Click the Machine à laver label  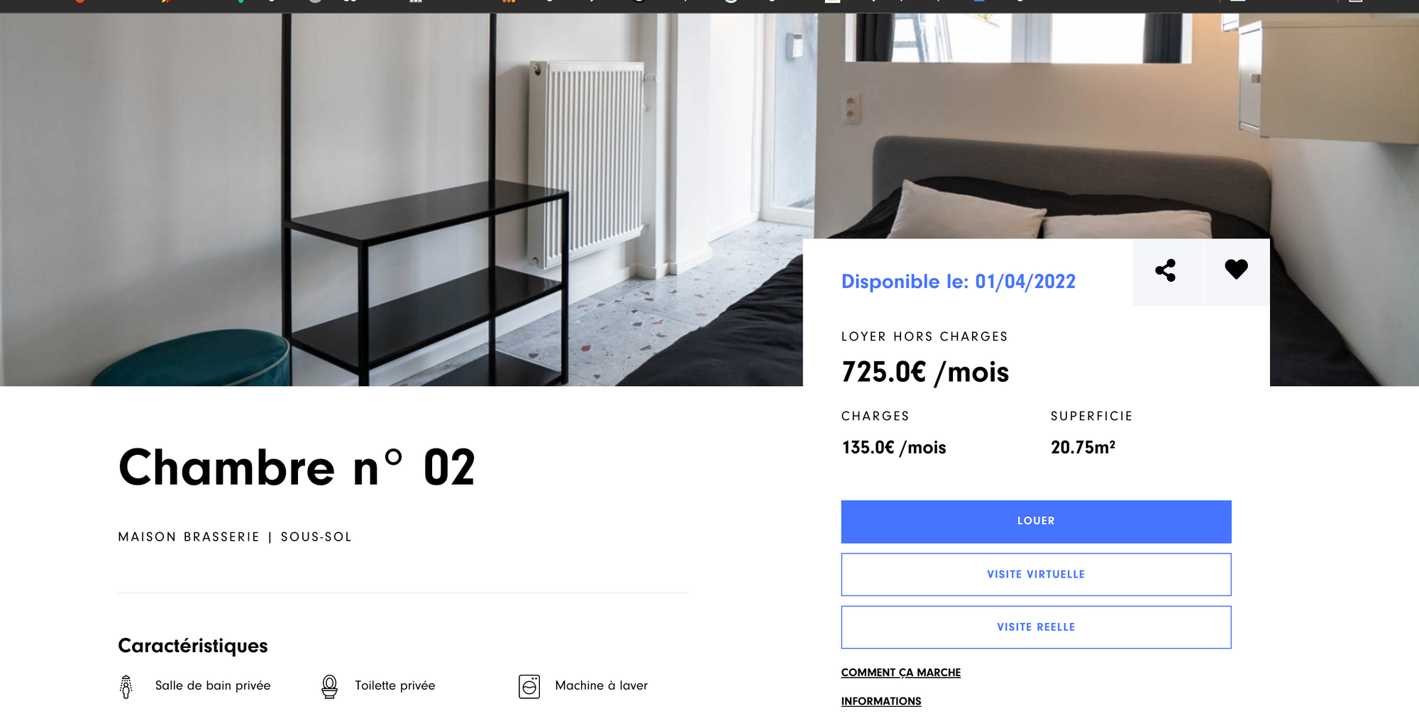pos(602,685)
